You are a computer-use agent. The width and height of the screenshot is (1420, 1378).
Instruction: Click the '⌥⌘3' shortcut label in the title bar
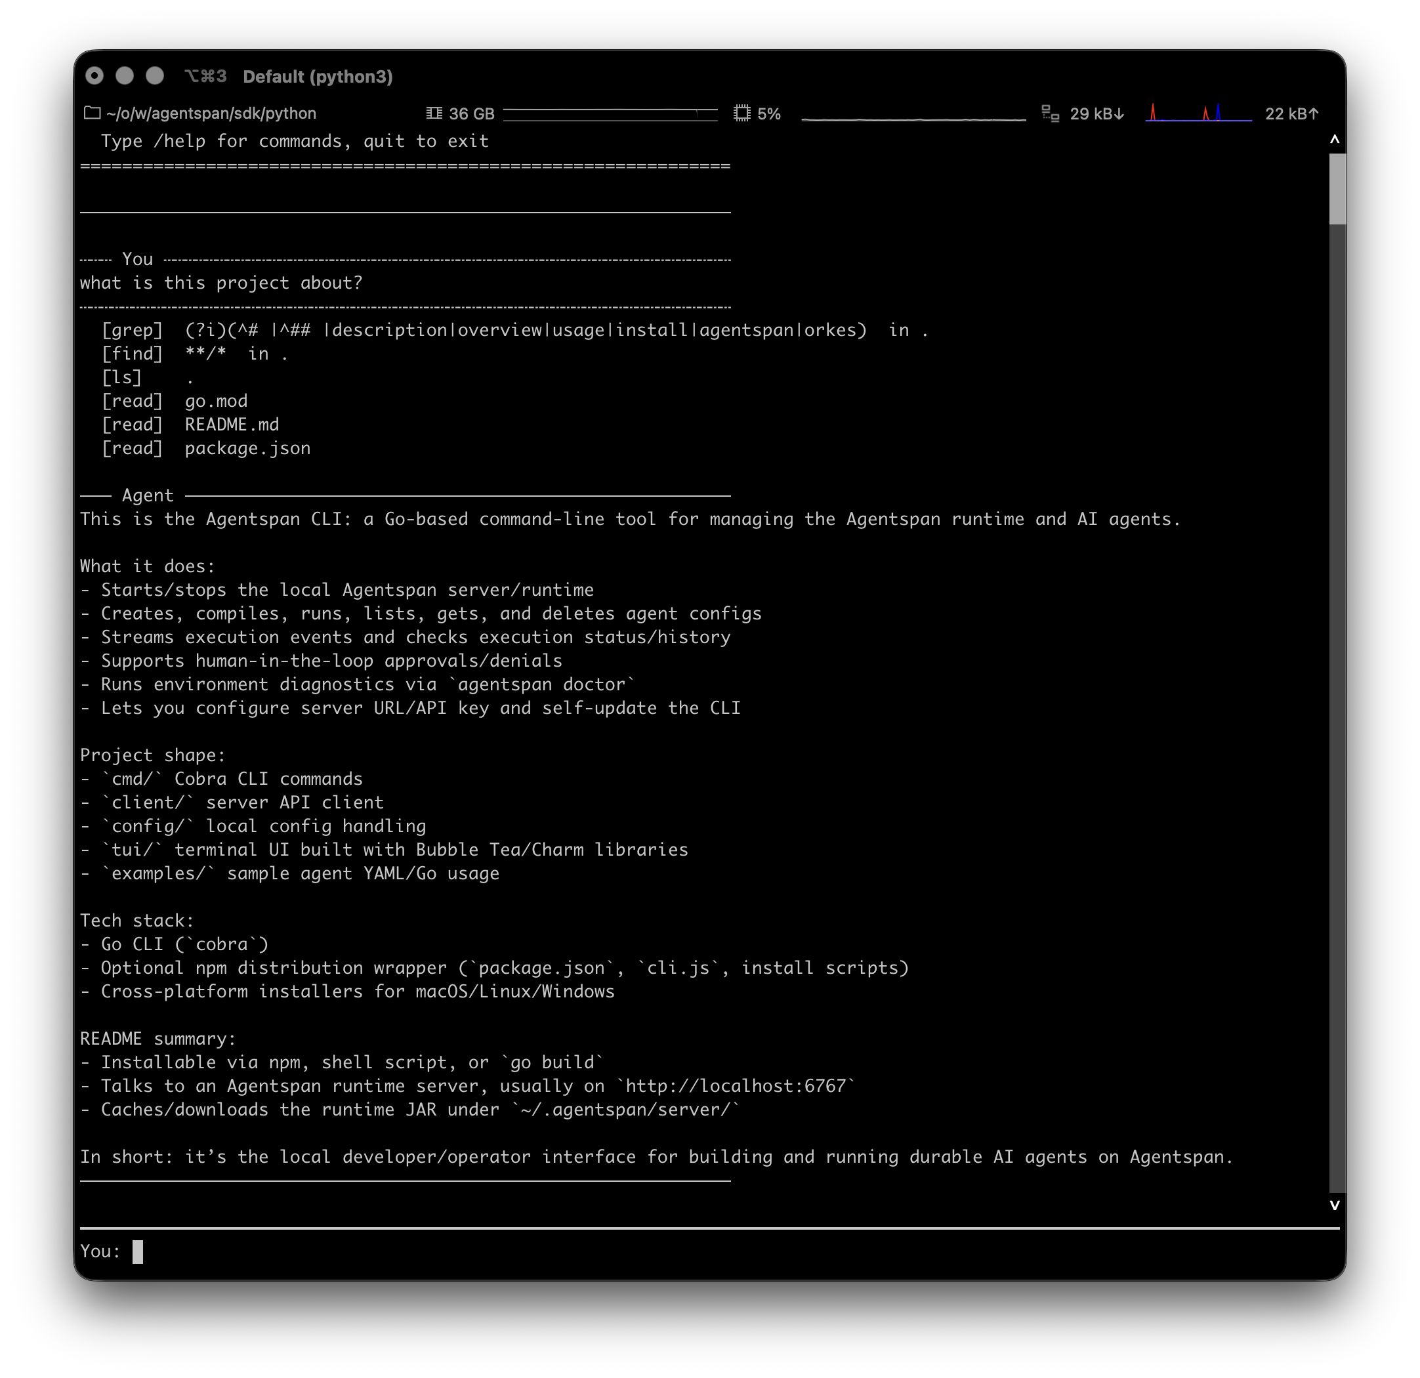pos(206,76)
